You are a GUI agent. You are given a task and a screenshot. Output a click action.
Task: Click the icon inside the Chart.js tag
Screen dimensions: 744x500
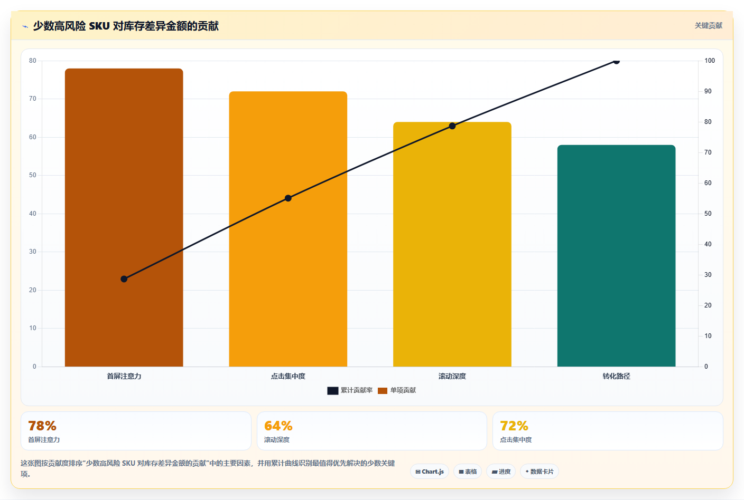click(x=418, y=472)
